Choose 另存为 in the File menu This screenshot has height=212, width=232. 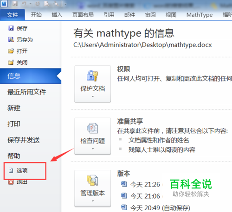click(25, 40)
